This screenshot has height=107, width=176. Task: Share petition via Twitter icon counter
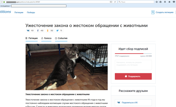[60, 31]
